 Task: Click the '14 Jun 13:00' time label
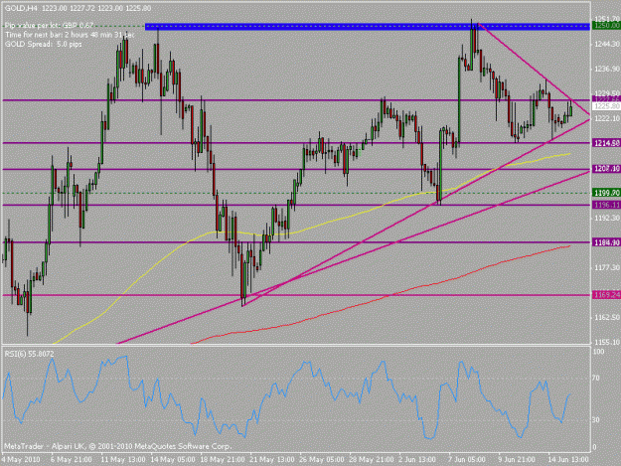(568, 460)
